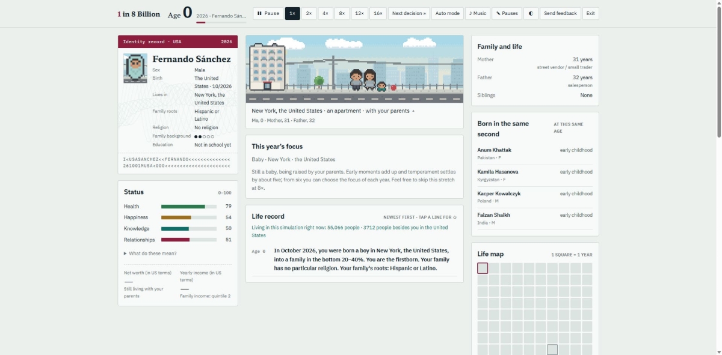Pause the life simulation
Screen dimensions: 722x355
click(268, 13)
